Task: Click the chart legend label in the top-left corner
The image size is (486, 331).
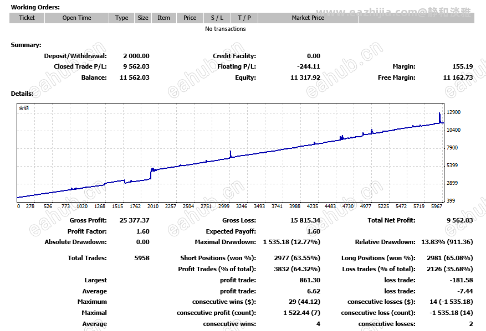Action: (x=24, y=108)
